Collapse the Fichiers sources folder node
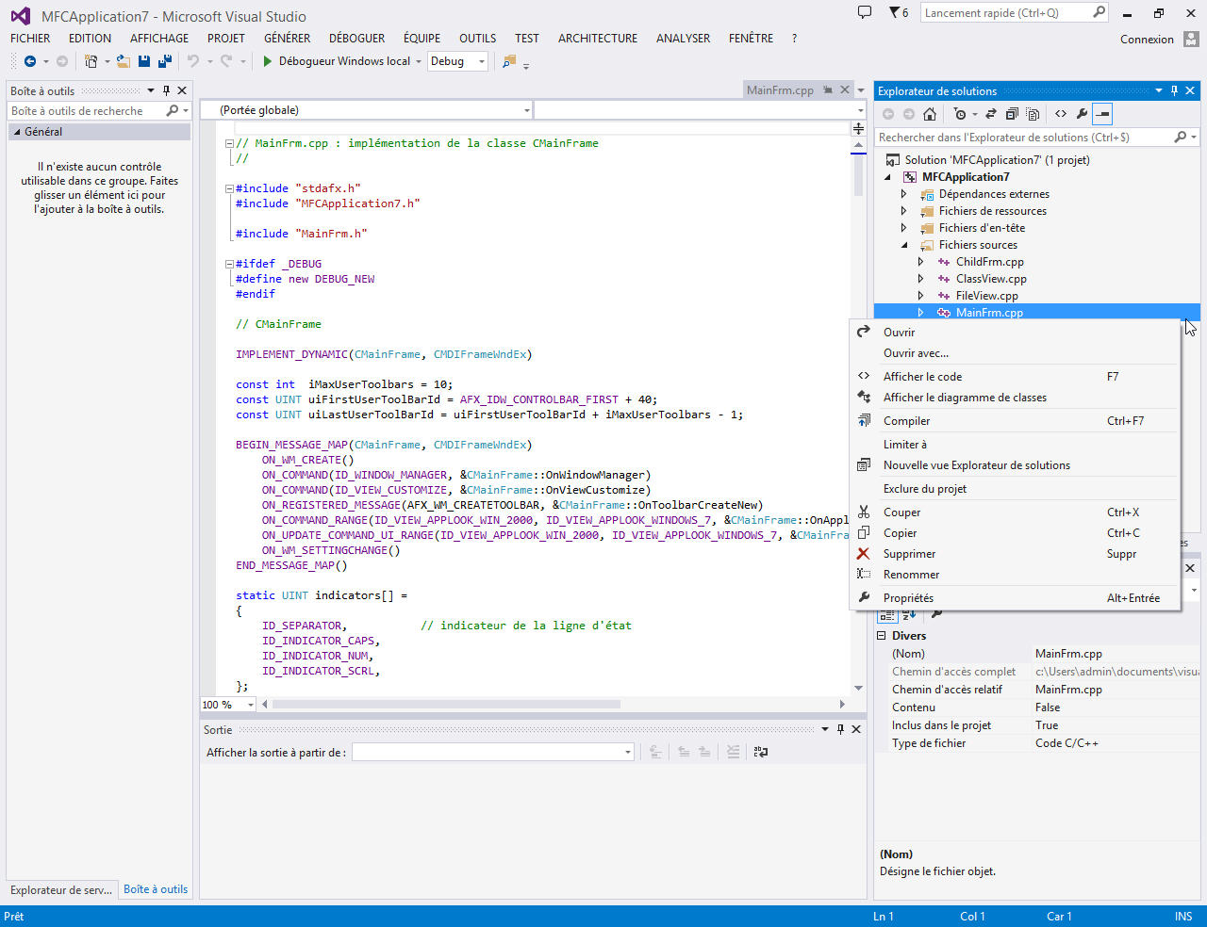The image size is (1207, 927). pos(903,245)
